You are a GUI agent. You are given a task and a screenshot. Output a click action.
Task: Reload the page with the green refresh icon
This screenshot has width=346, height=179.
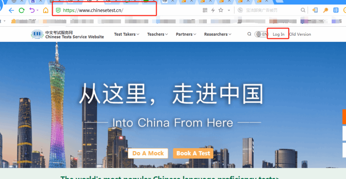click(x=22, y=10)
